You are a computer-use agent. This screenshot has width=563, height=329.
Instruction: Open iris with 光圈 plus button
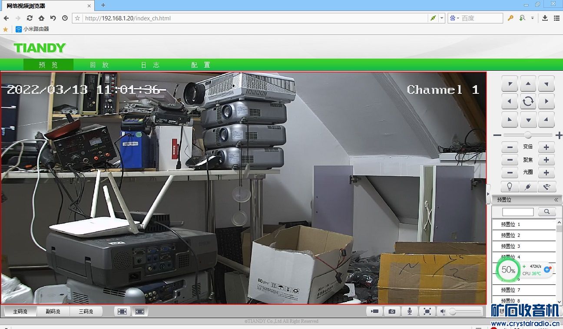(x=546, y=173)
